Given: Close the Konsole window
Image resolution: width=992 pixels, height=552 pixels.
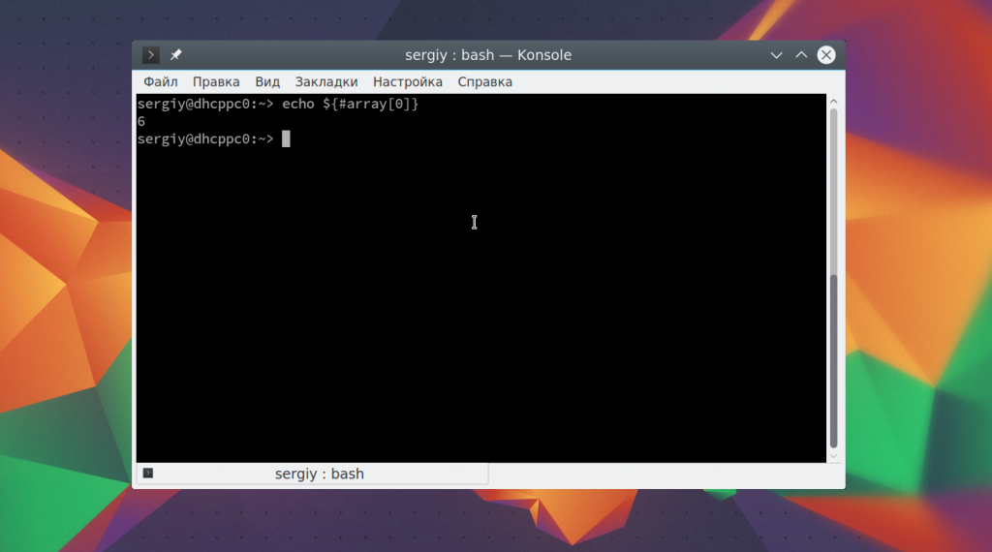Looking at the screenshot, I should click(826, 55).
